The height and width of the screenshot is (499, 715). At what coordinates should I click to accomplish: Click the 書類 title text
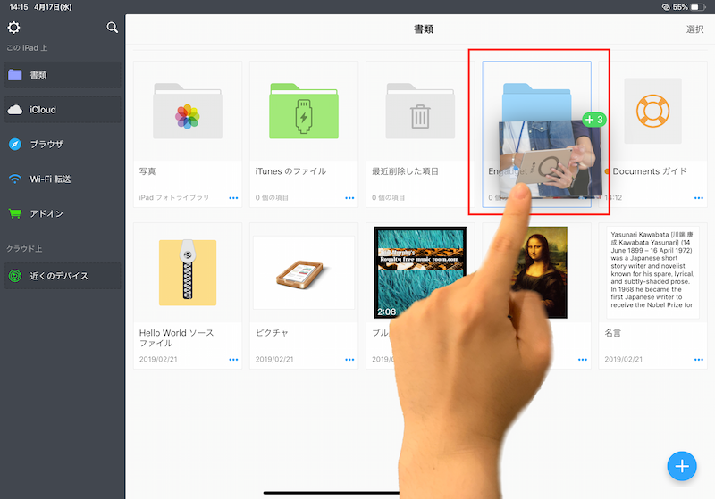424,29
